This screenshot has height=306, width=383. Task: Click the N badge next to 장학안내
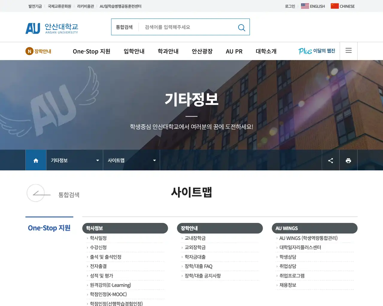click(29, 51)
